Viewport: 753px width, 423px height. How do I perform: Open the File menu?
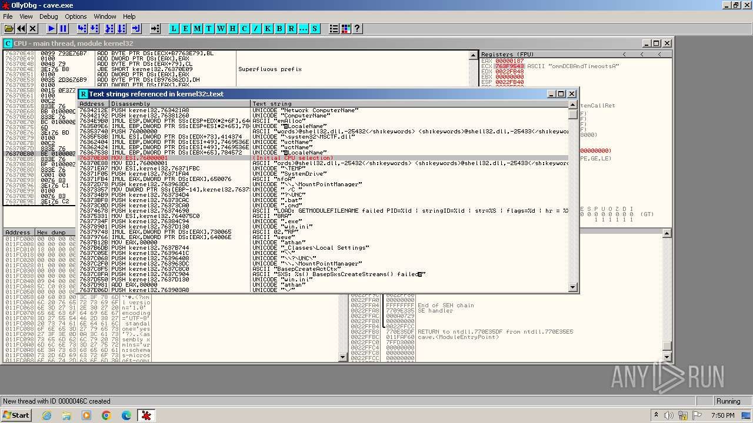pos(8,16)
